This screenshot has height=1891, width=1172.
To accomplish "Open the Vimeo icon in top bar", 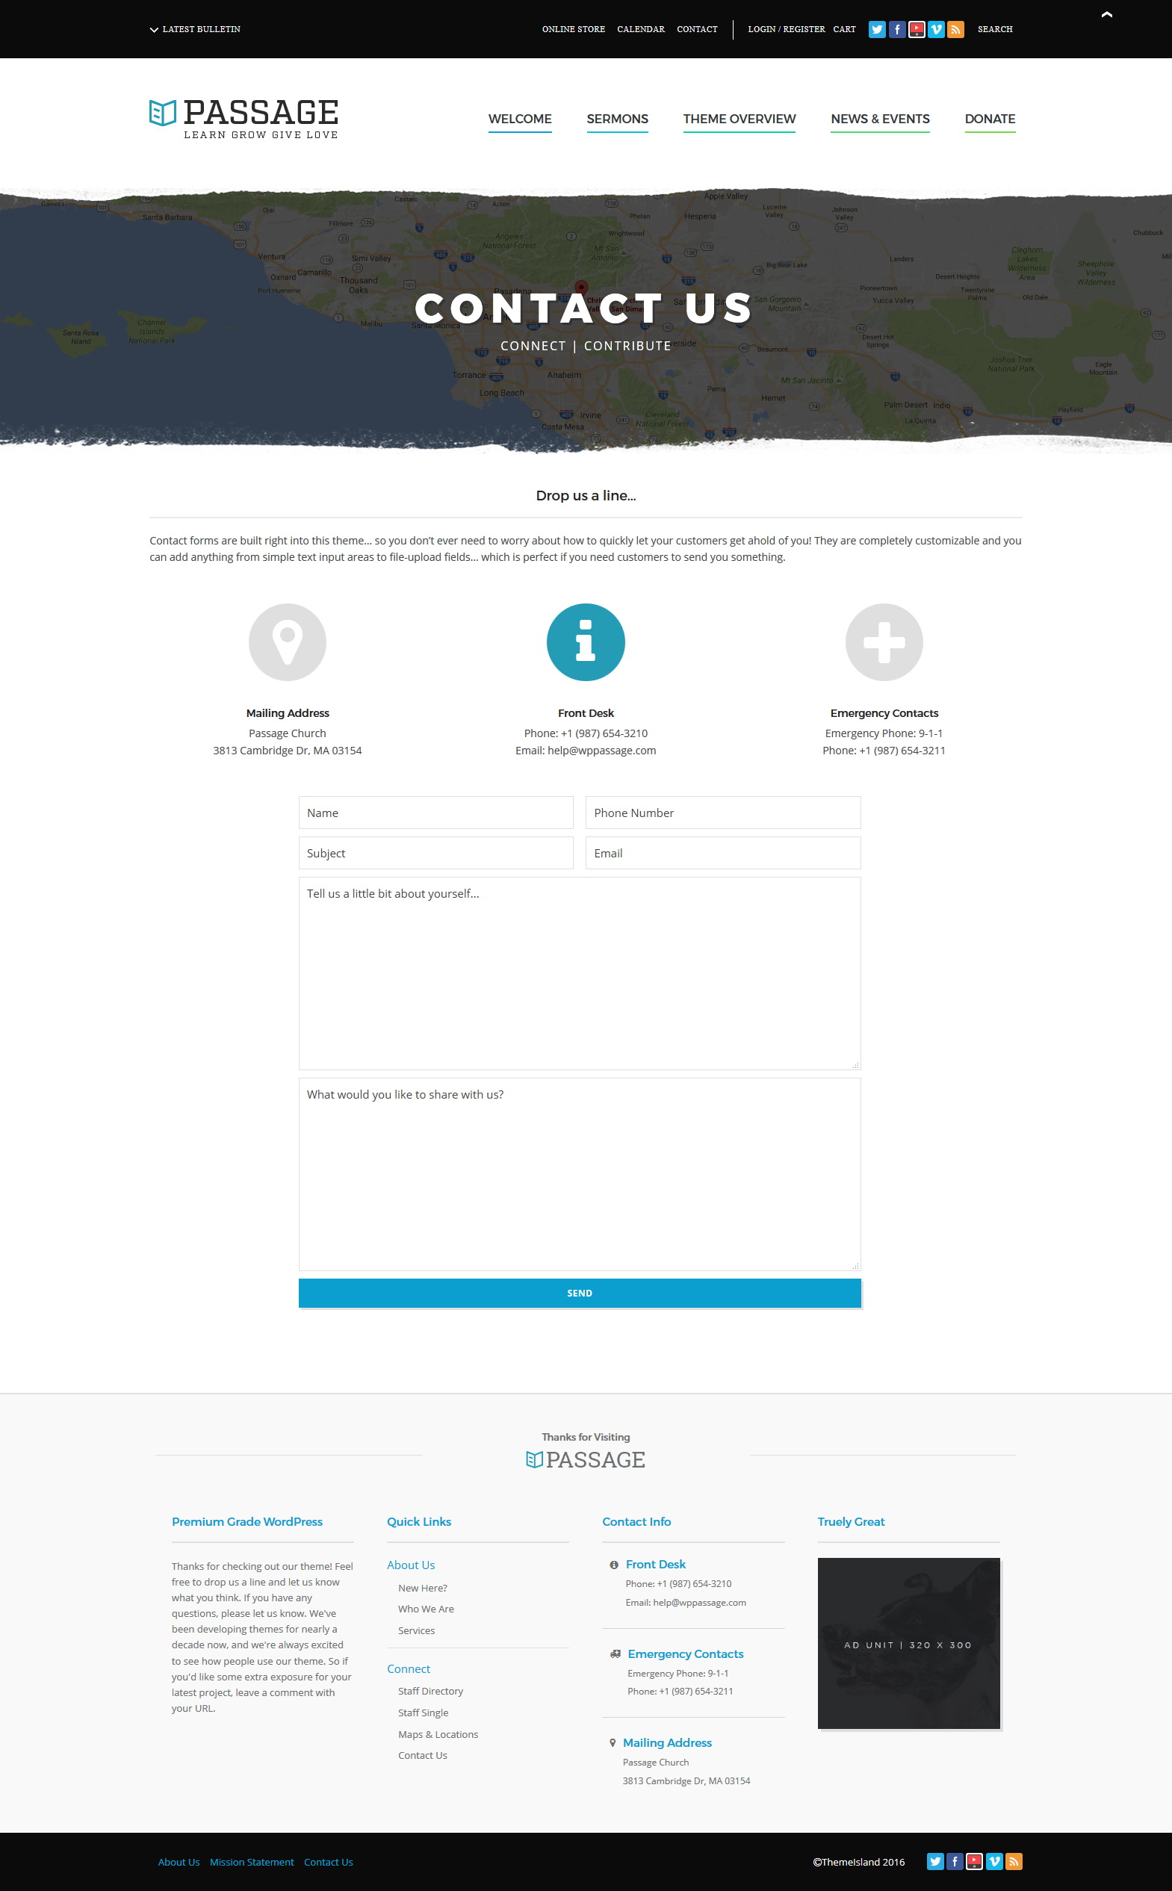I will coord(937,29).
